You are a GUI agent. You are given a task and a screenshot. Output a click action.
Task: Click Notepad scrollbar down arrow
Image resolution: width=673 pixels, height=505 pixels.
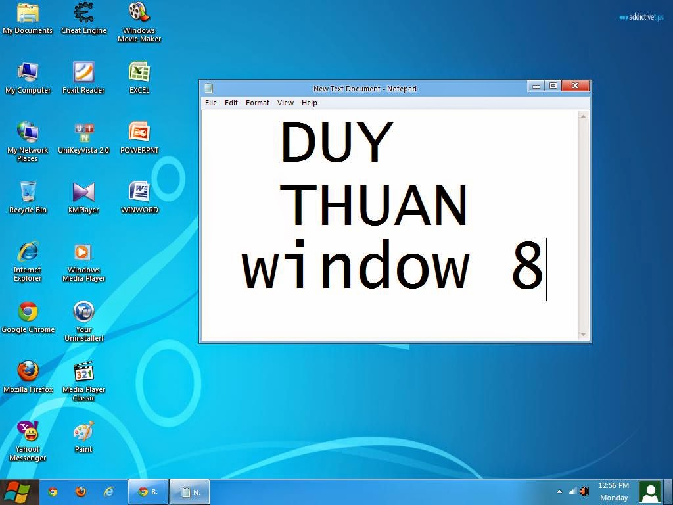[583, 335]
